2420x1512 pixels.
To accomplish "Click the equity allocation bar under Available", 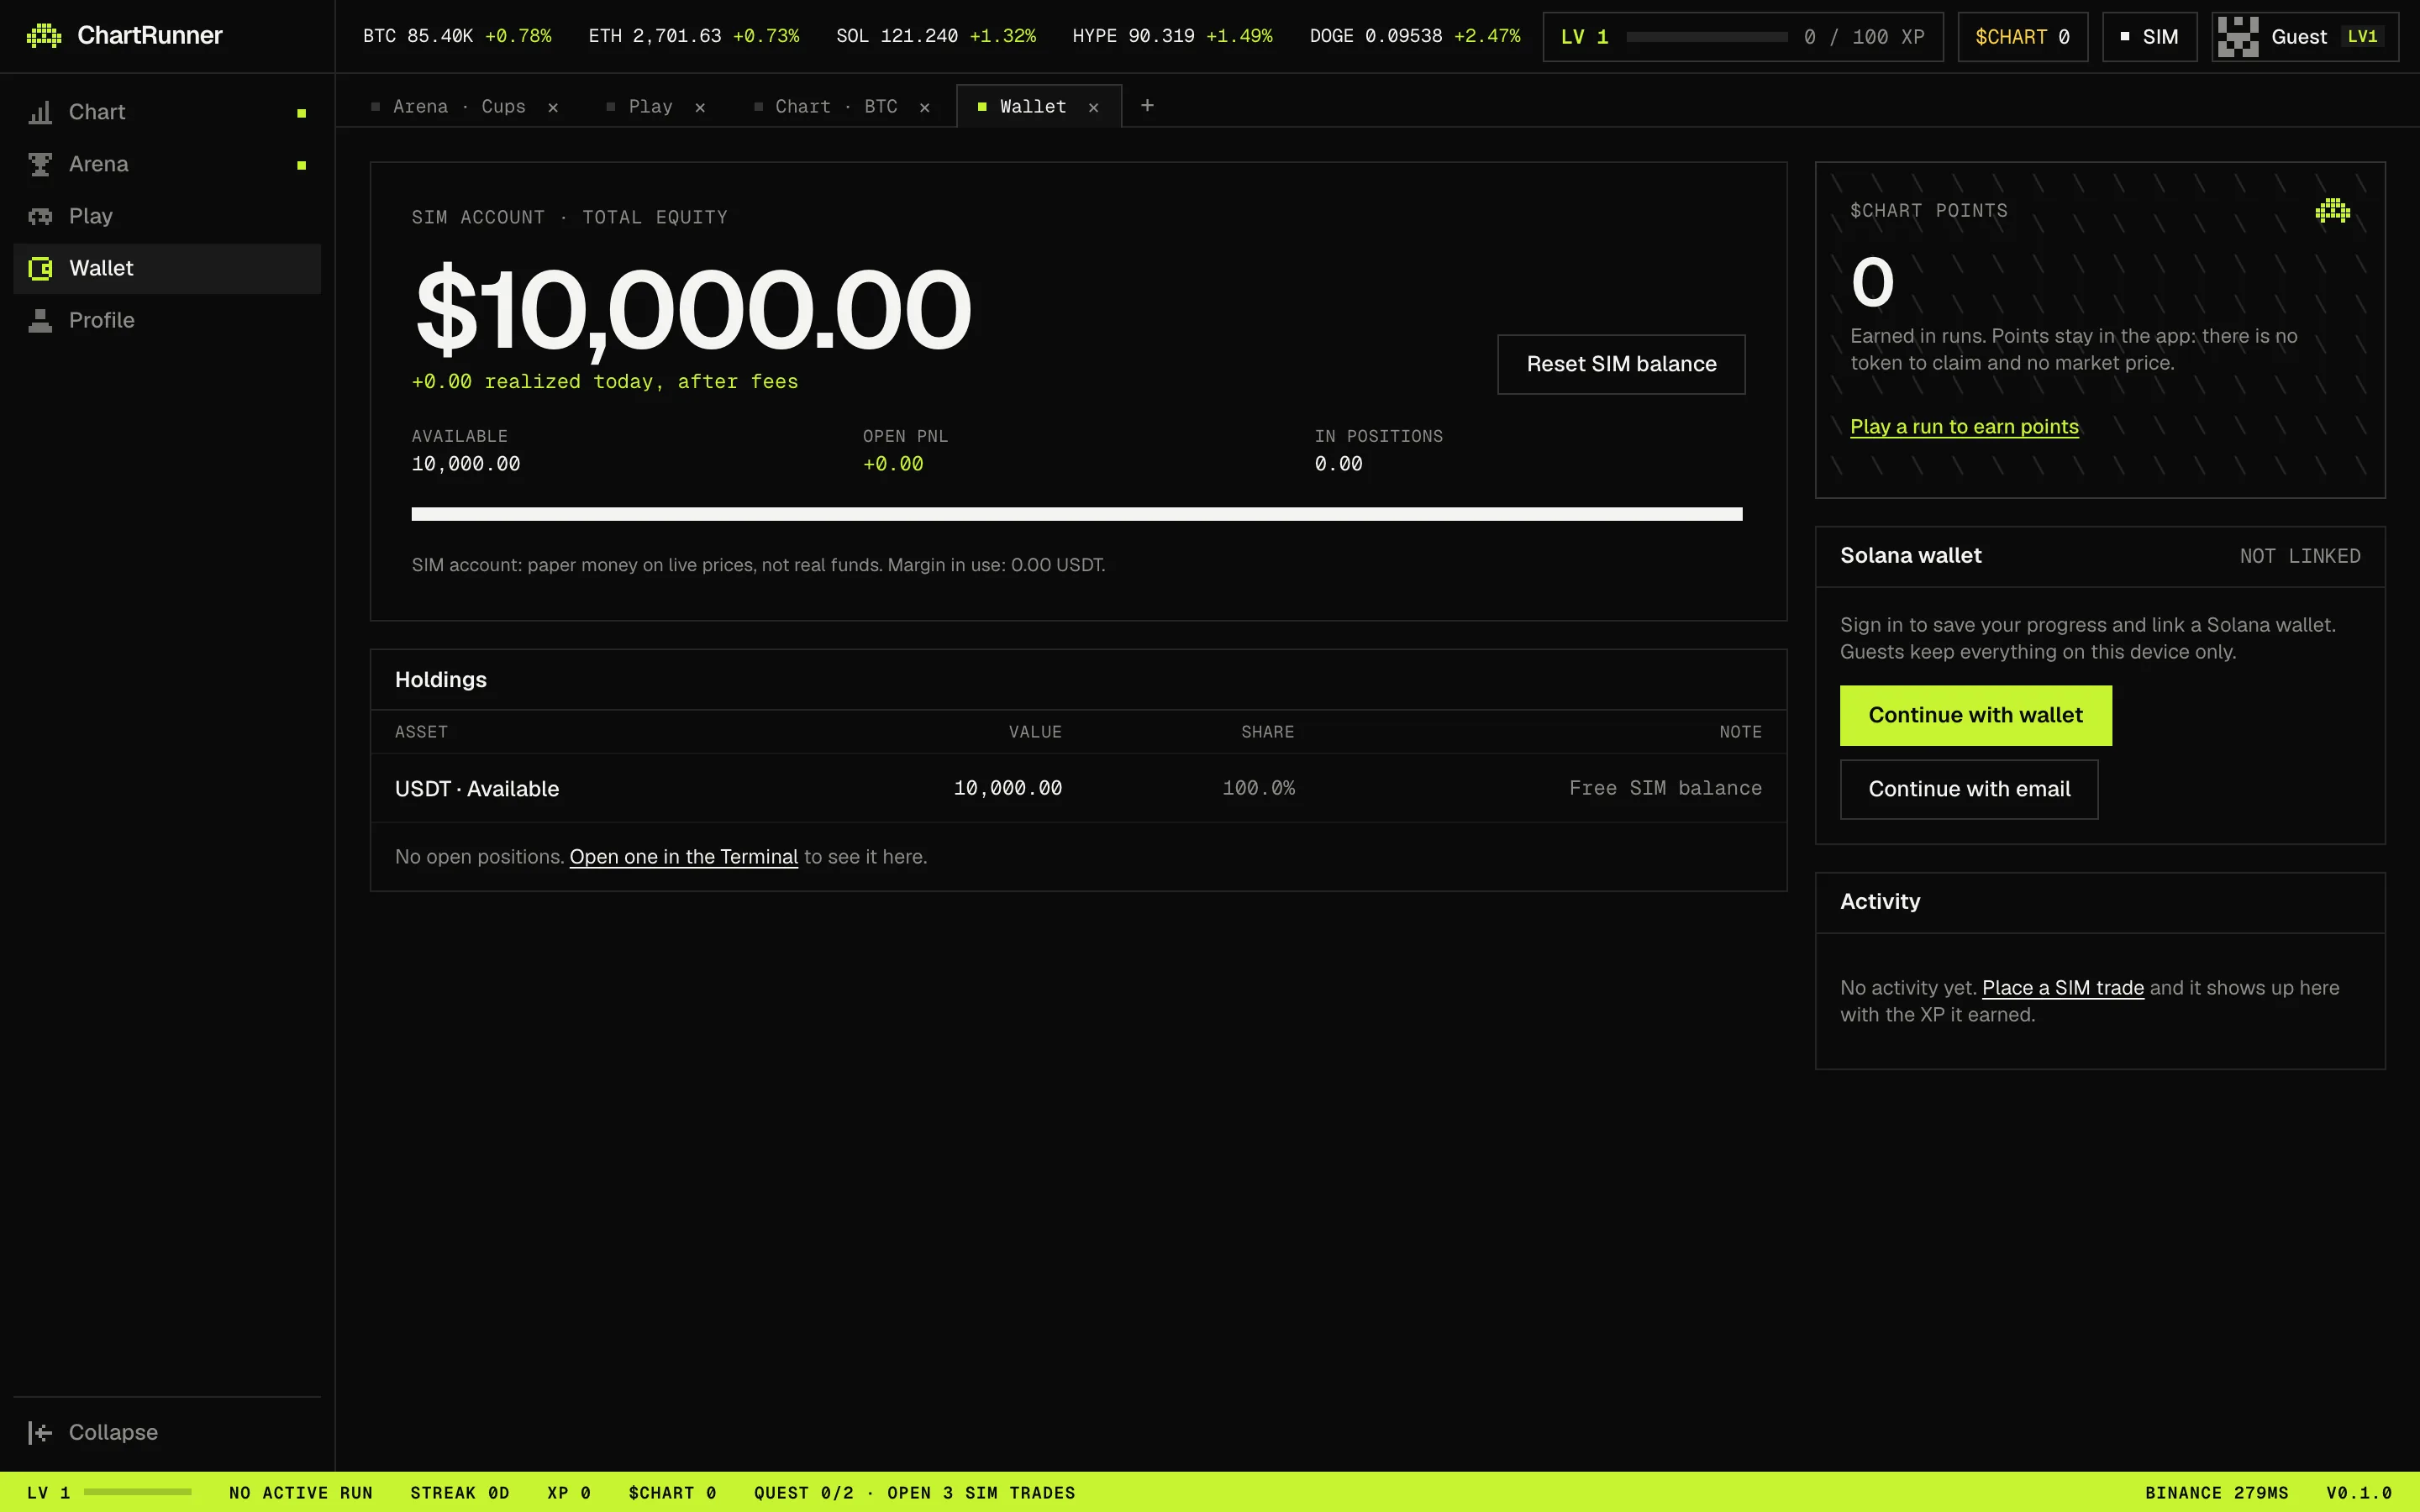I will pyautogui.click(x=1076, y=514).
